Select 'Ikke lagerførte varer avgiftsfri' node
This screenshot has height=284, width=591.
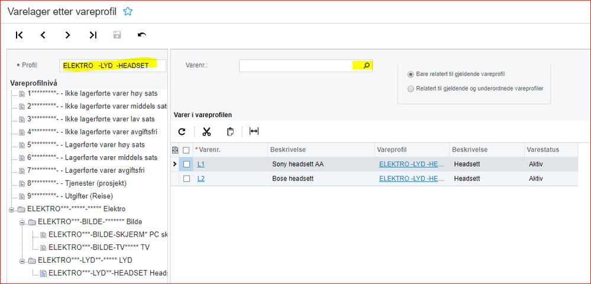click(92, 131)
